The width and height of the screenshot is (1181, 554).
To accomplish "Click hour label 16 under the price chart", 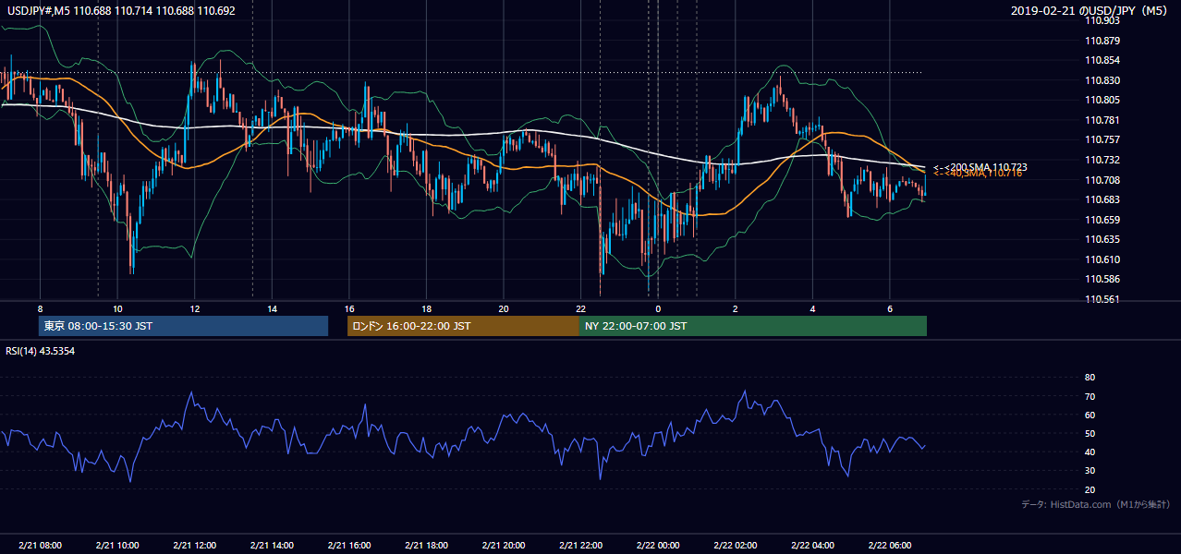I will click(x=348, y=308).
